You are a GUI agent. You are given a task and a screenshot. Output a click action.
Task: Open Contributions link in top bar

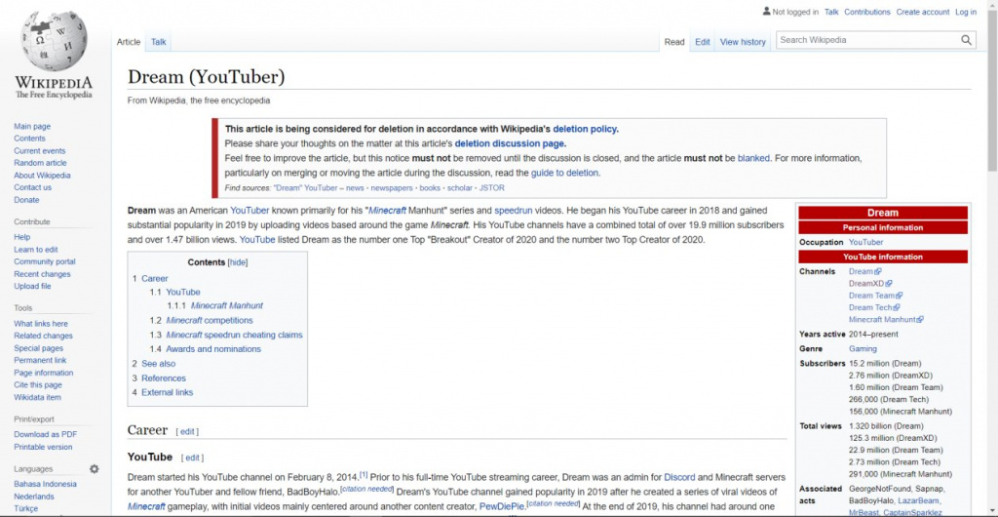click(x=866, y=12)
